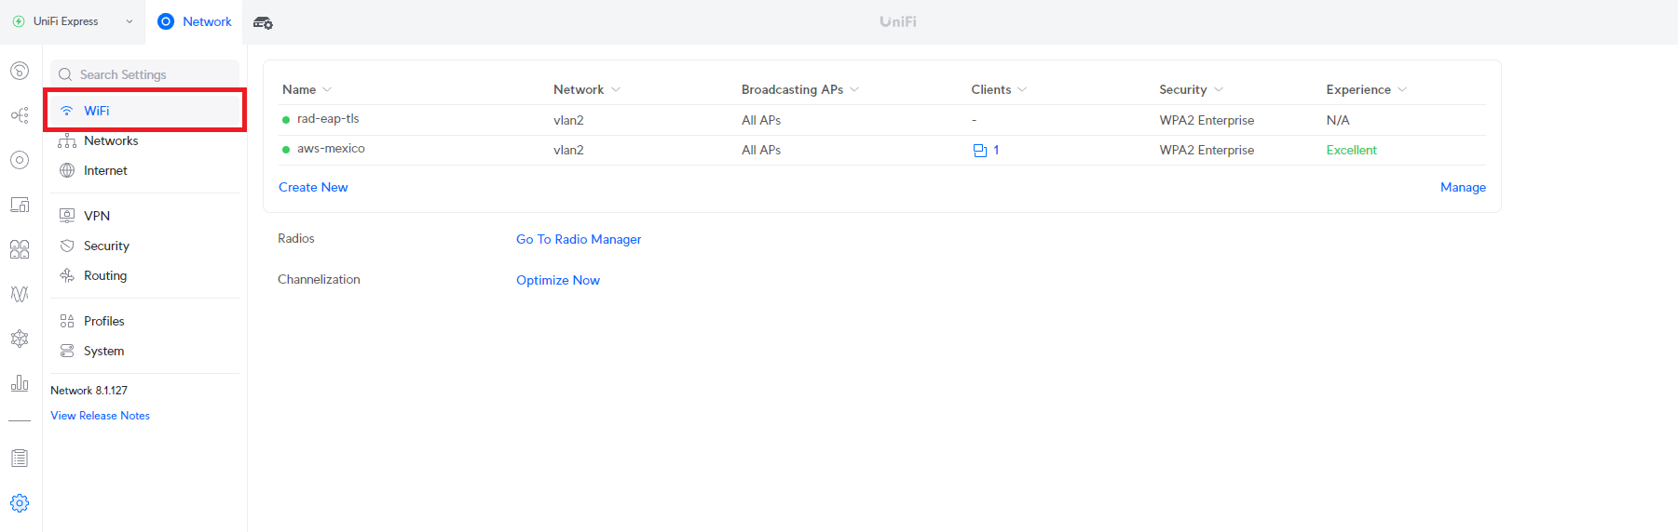Sort by Security column chevron

pyautogui.click(x=1219, y=89)
